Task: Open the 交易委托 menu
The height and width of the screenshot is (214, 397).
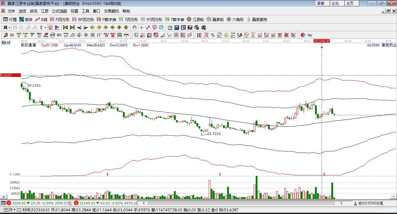Action: [x=112, y=11]
